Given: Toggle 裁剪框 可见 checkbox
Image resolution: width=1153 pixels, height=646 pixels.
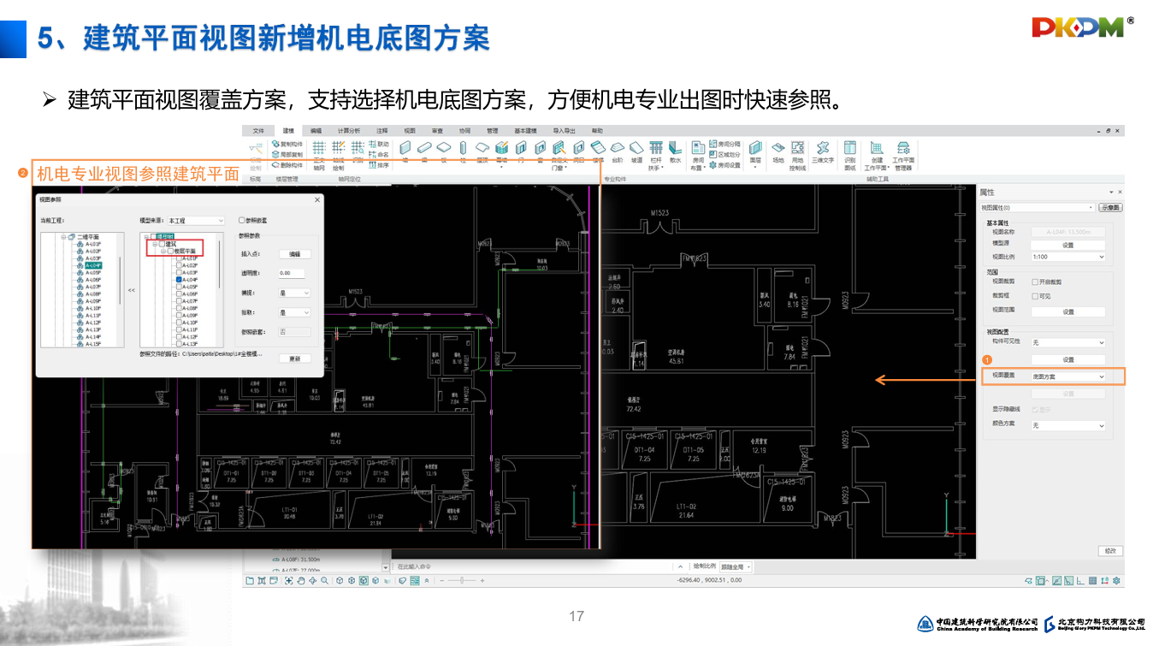Looking at the screenshot, I should [1035, 296].
